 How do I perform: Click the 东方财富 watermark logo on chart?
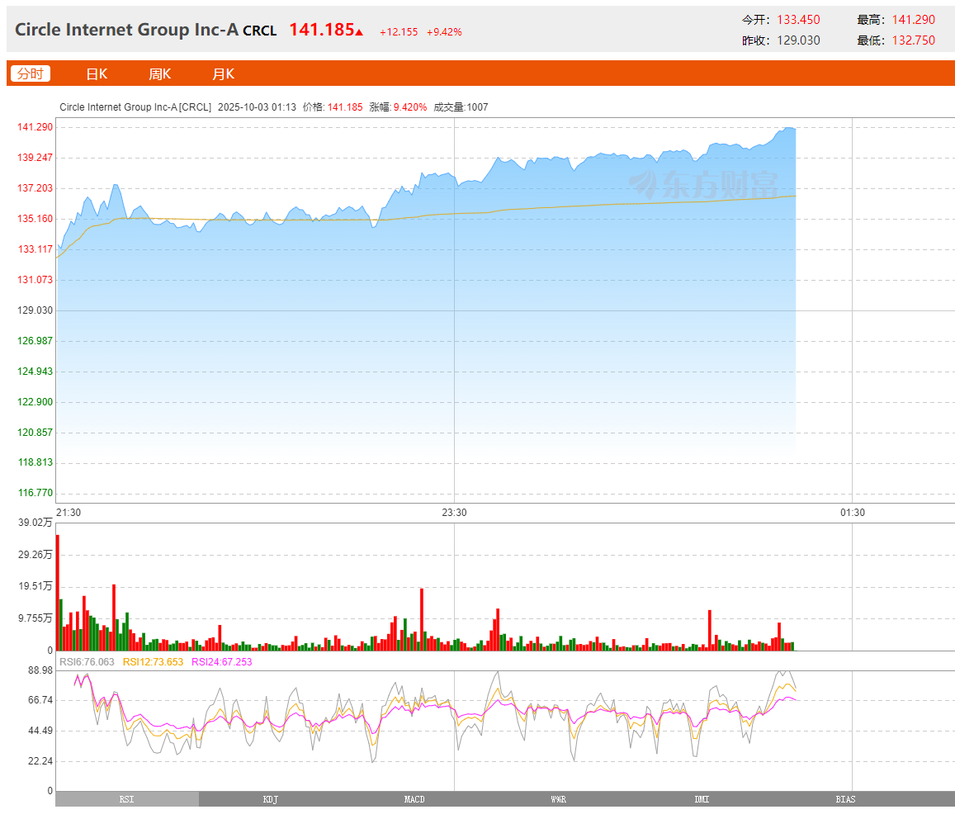point(703,184)
